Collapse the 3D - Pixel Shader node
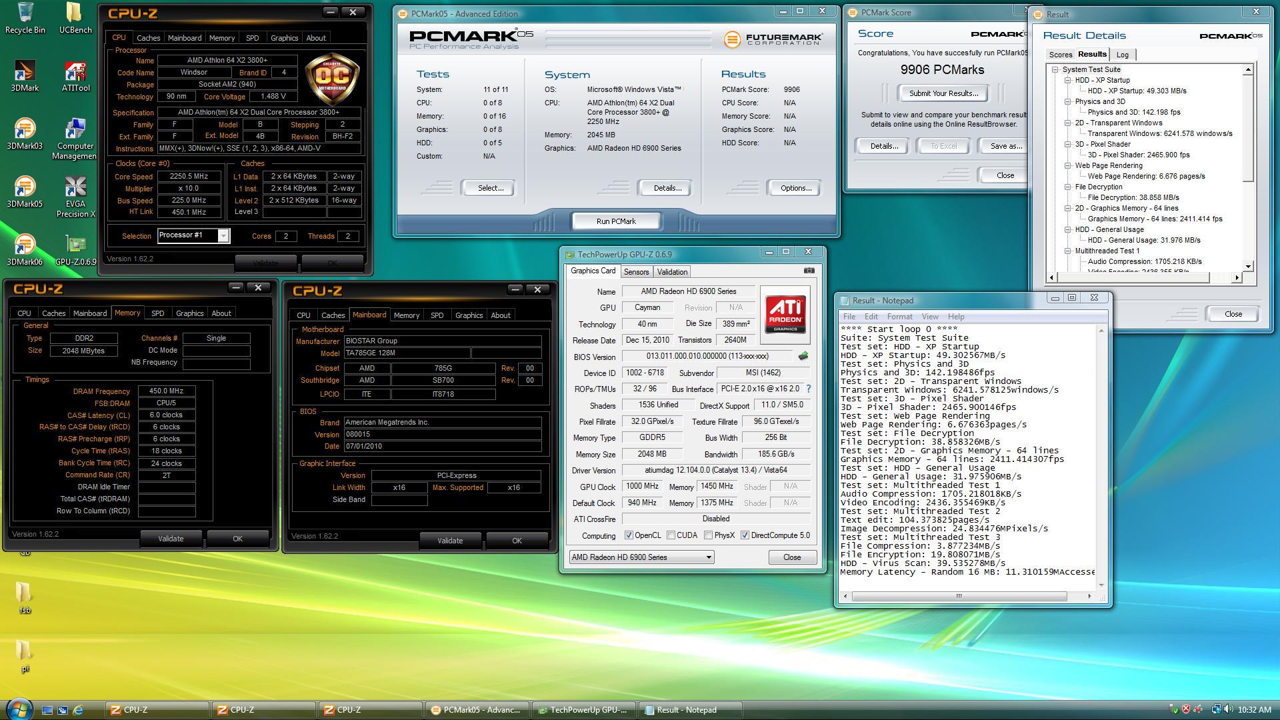This screenshot has width=1280, height=720. pyautogui.click(x=1067, y=144)
